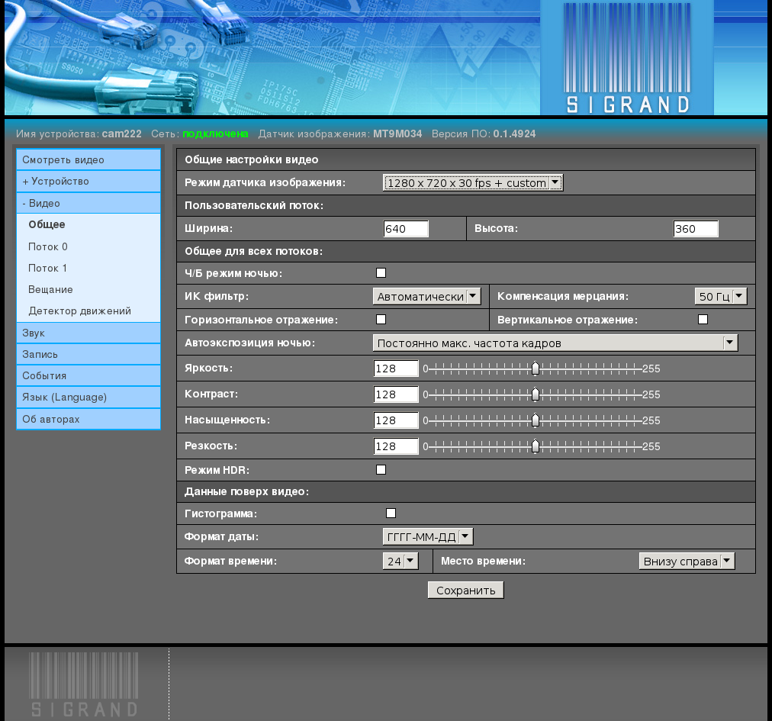Click the SIGRAND barcode logo in the footer
772x721 pixels.
(84, 684)
